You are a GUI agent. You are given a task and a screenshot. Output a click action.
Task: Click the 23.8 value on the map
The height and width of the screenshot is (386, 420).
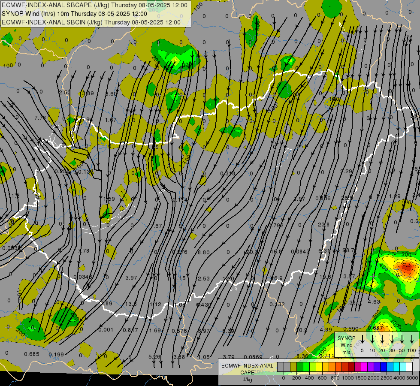pyautogui.click(x=323, y=224)
